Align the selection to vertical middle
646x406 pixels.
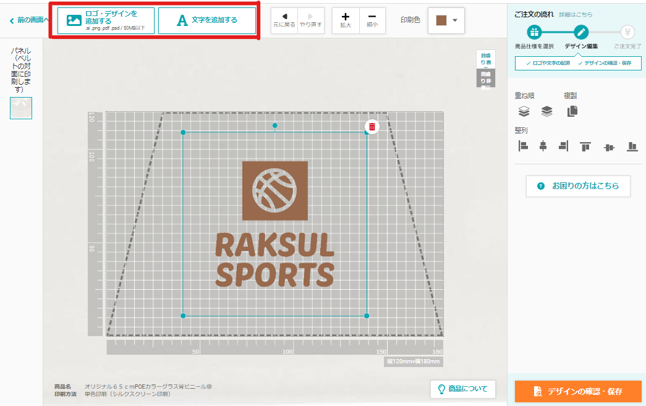[x=609, y=147]
